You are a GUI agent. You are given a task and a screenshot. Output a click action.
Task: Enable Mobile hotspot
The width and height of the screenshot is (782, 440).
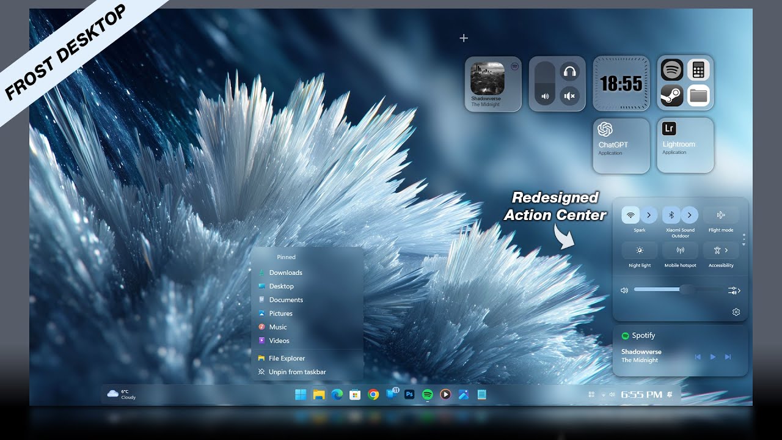tap(680, 251)
